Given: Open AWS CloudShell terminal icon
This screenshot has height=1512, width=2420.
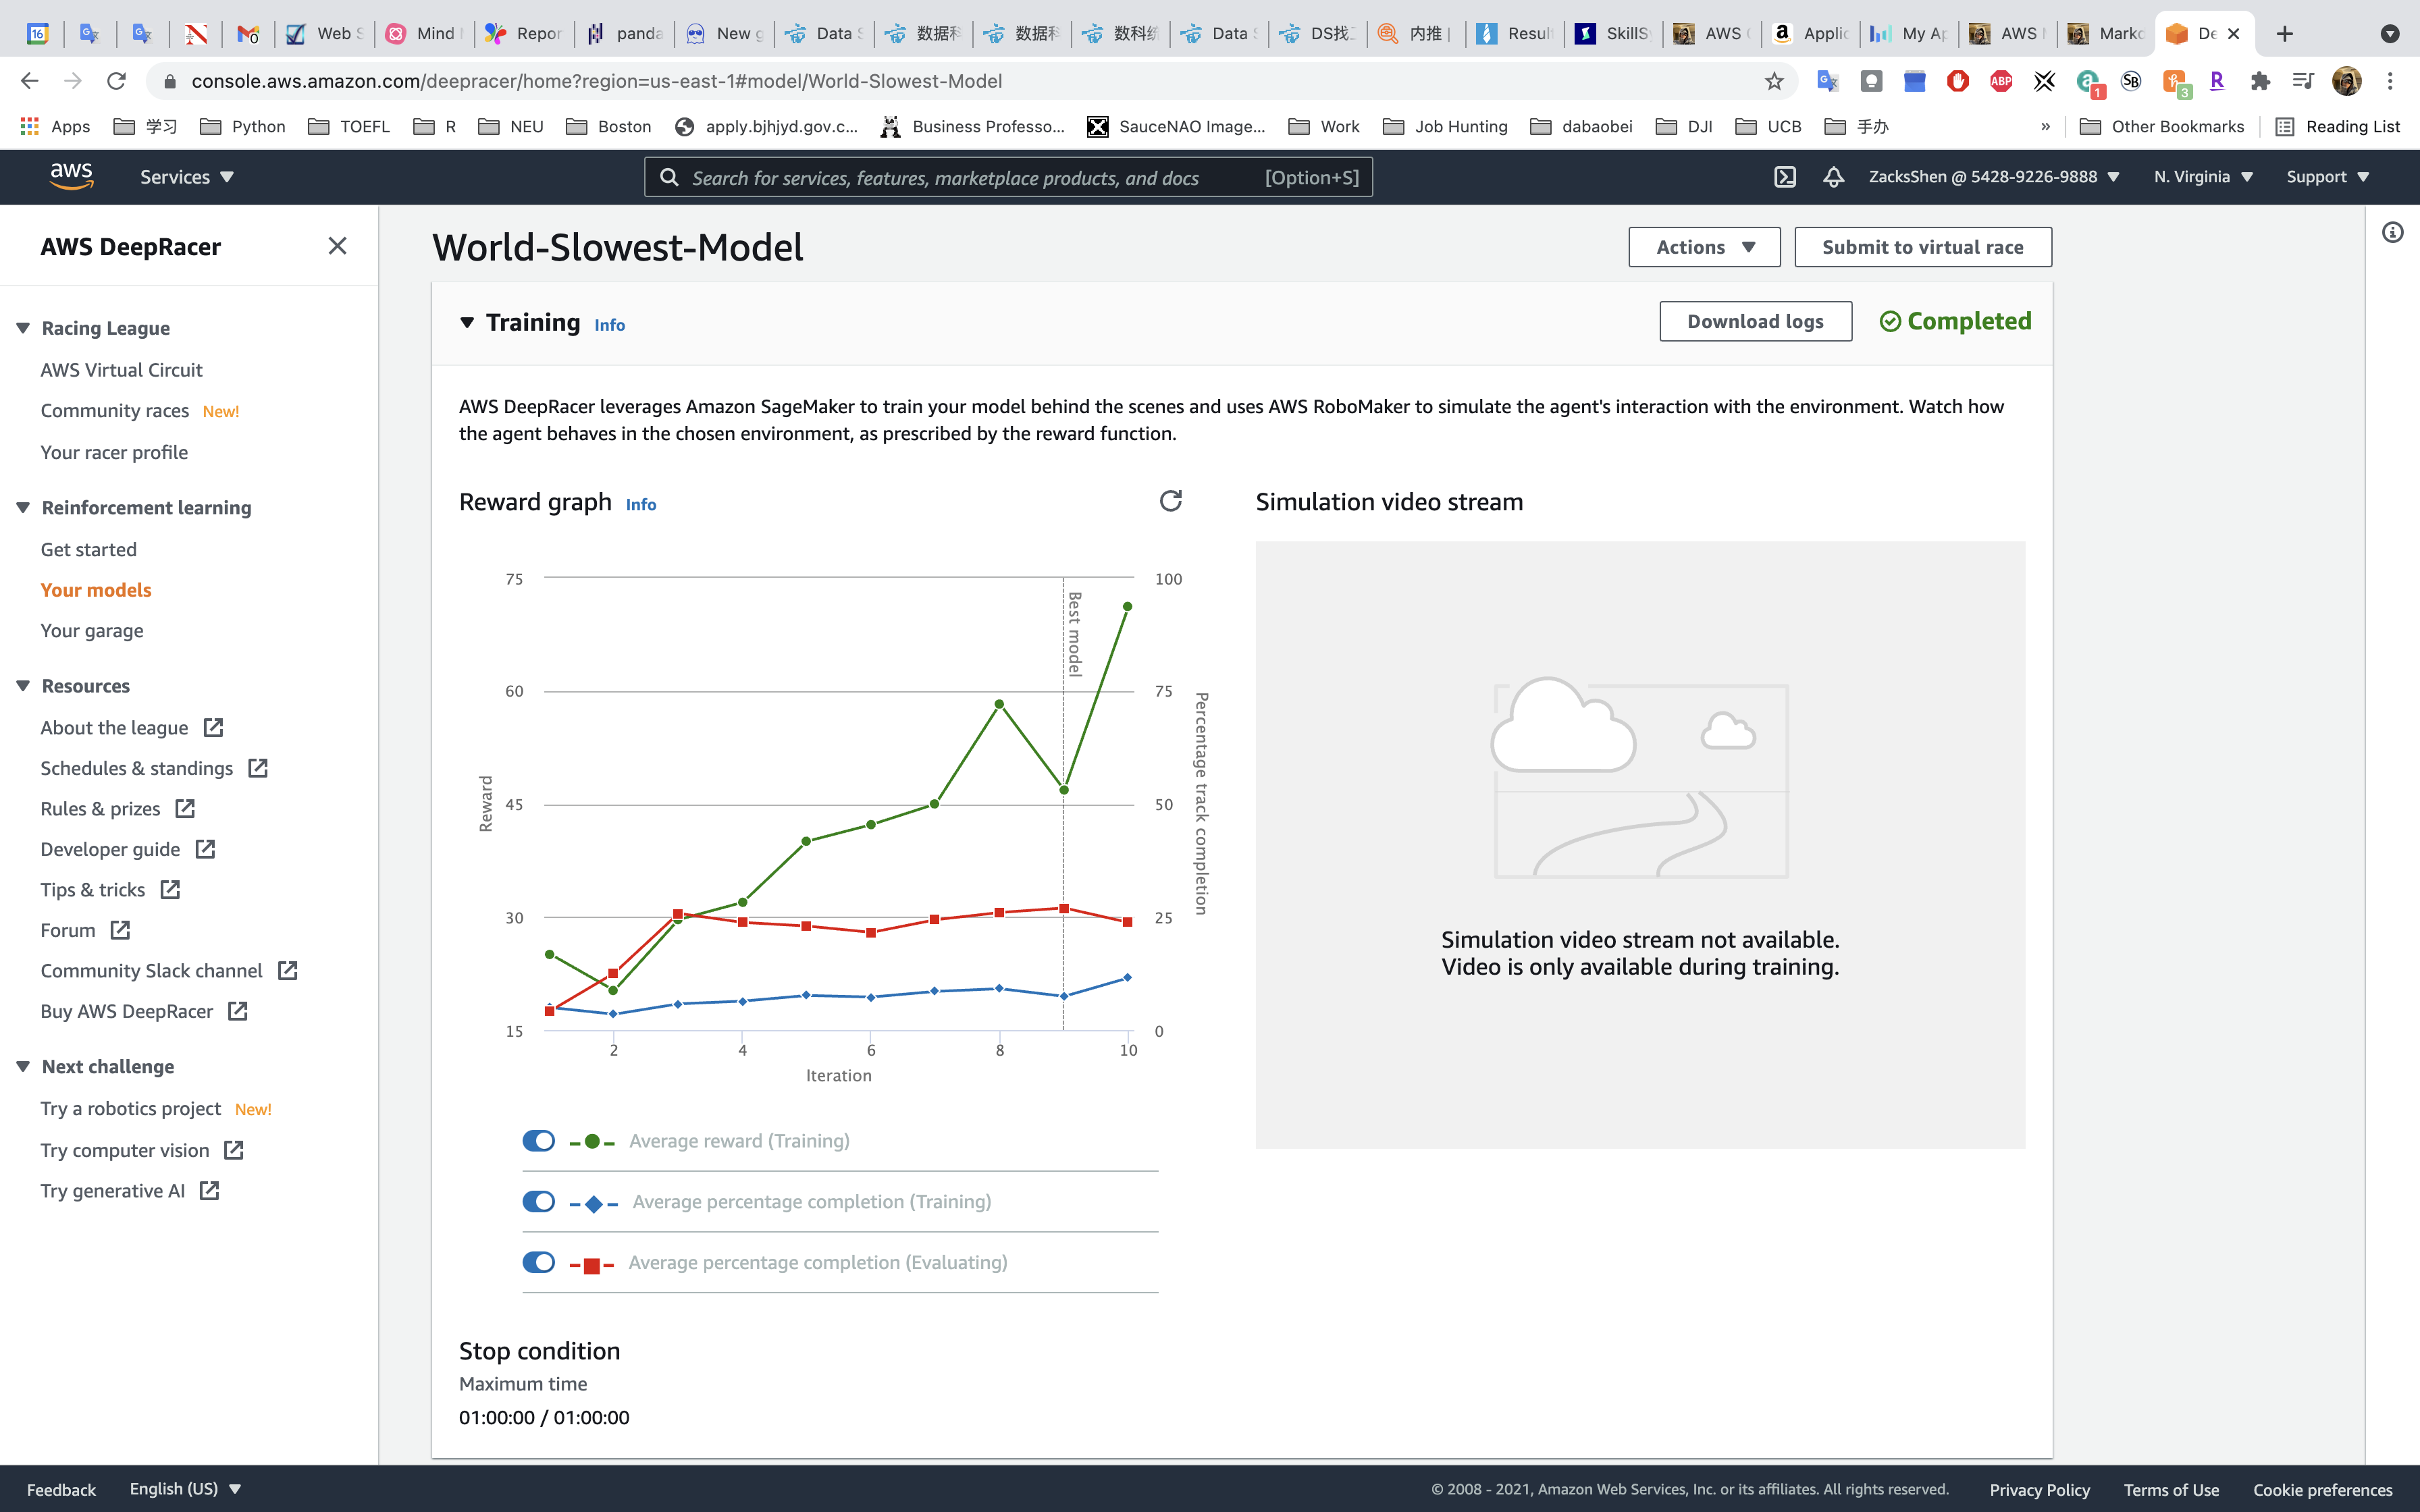Looking at the screenshot, I should pyautogui.click(x=1785, y=177).
